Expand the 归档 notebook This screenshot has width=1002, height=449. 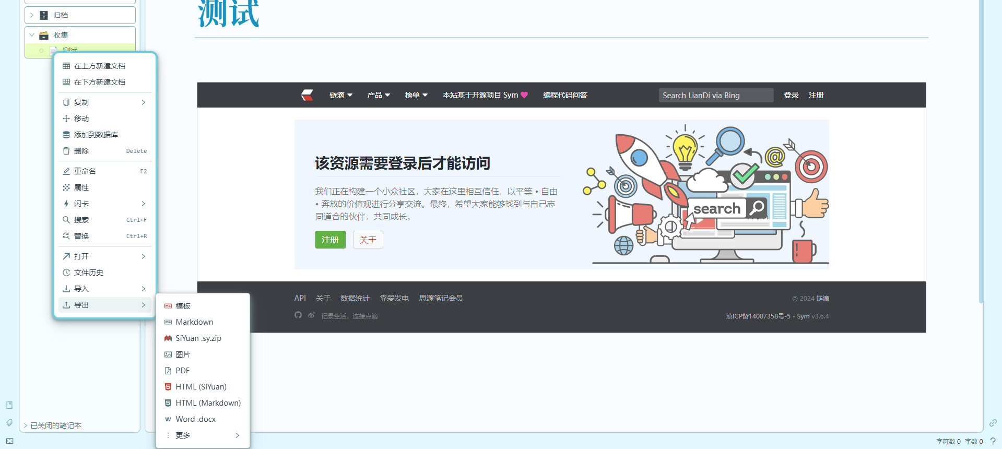32,15
